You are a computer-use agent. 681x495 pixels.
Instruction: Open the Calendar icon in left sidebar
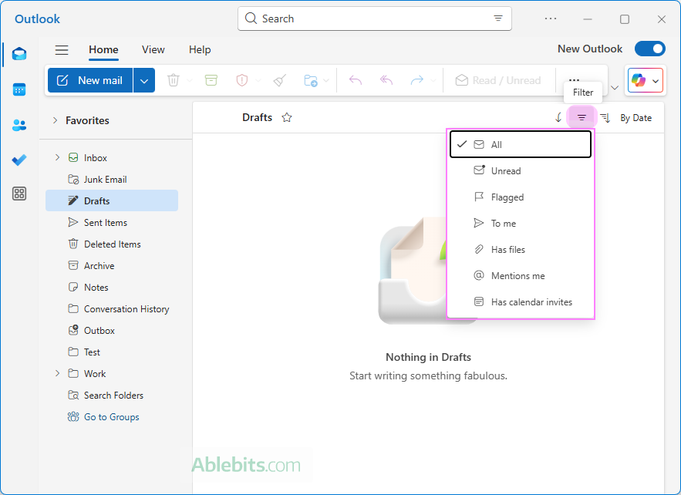pos(19,89)
